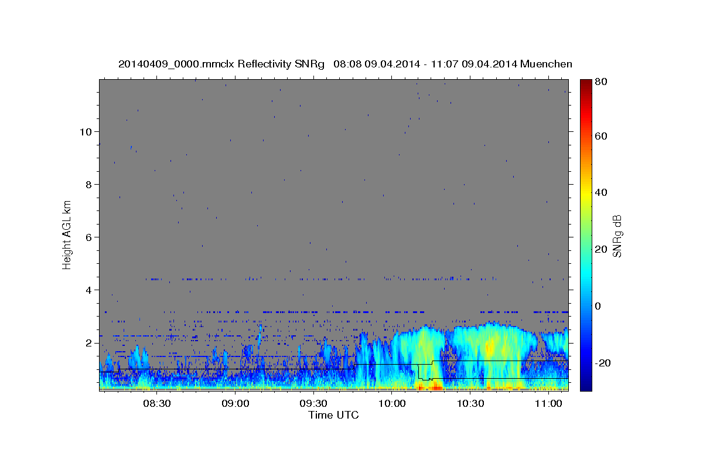
Task: Click the height tick label 10
Action: point(86,131)
